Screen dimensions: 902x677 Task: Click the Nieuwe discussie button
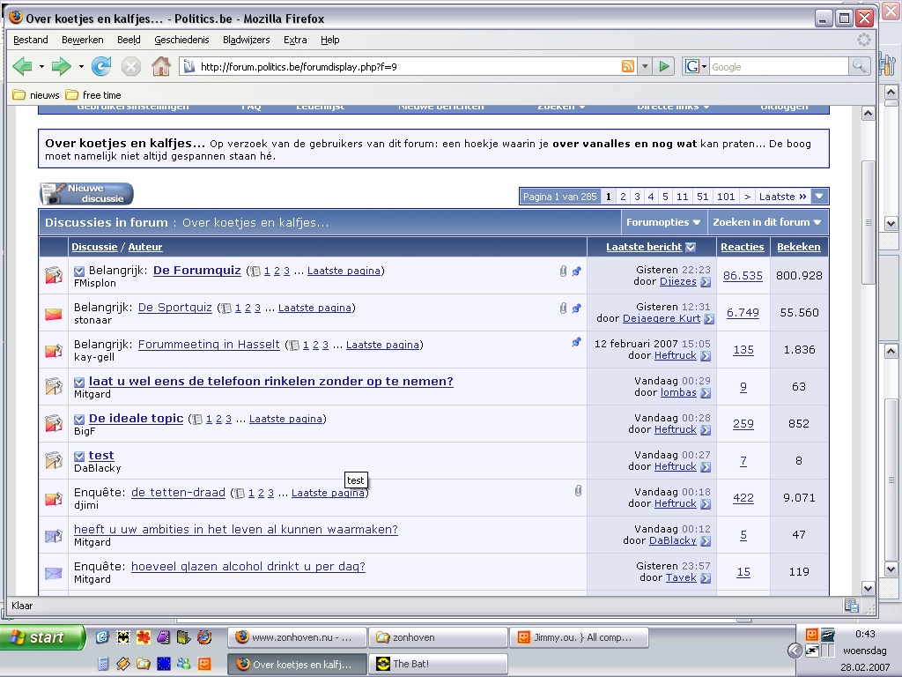point(86,194)
